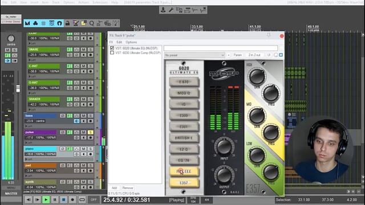Viewport: 365px width, 205px height.
Task: Click the Pause button in transport bar
Action: (55, 200)
